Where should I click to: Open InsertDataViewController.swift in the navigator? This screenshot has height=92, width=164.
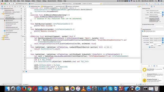[x=12, y=29]
